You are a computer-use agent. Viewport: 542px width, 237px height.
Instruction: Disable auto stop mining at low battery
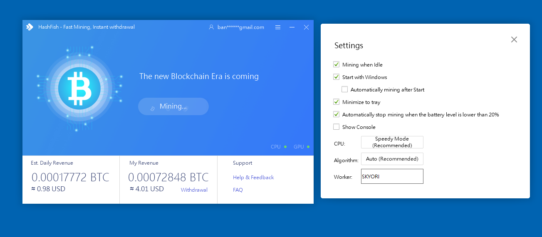tap(336, 114)
